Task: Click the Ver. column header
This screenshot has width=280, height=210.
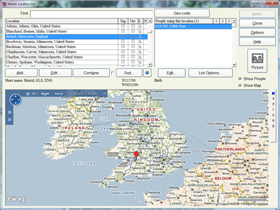Action: pos(133,21)
